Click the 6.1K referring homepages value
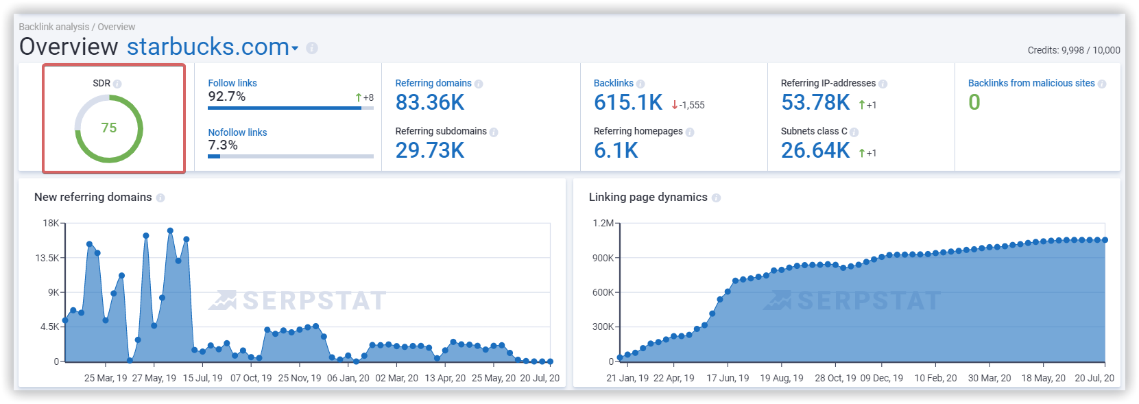1139x404 pixels. pyautogui.click(x=616, y=150)
